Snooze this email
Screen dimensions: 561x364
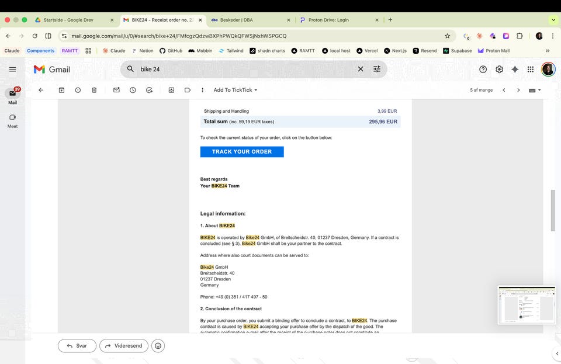(x=133, y=90)
